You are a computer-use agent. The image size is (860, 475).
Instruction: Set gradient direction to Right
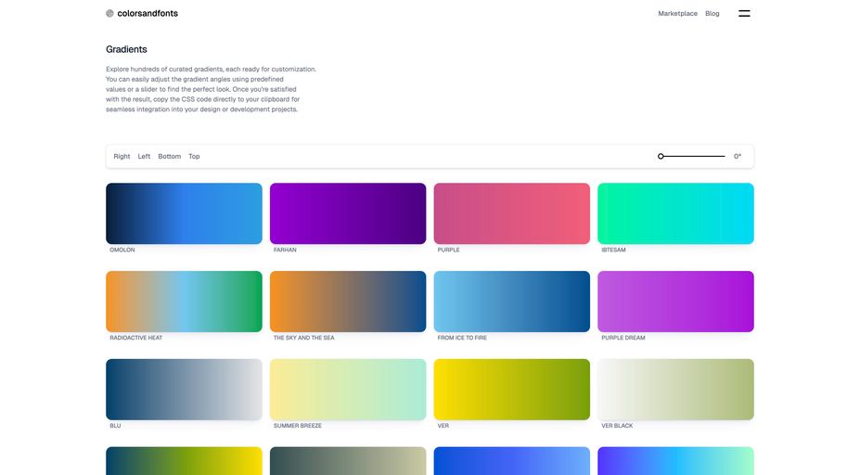coord(122,157)
